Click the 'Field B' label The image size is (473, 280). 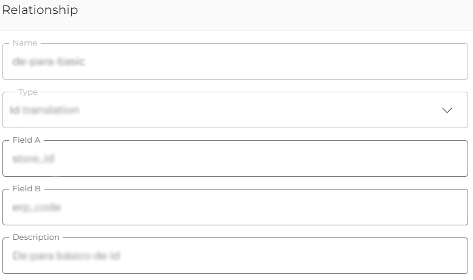coord(26,189)
